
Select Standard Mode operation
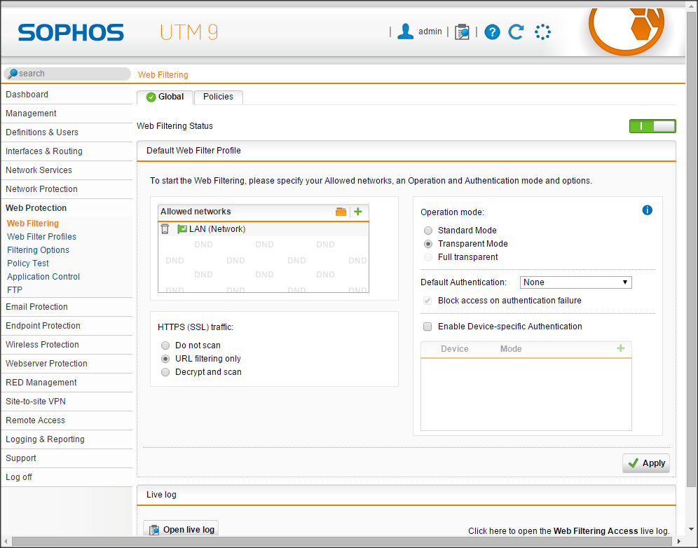[428, 231]
